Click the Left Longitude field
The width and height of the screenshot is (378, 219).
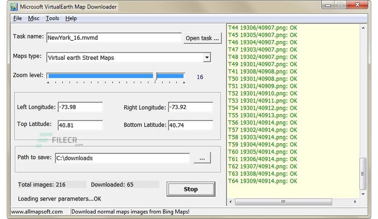pyautogui.click(x=80, y=107)
